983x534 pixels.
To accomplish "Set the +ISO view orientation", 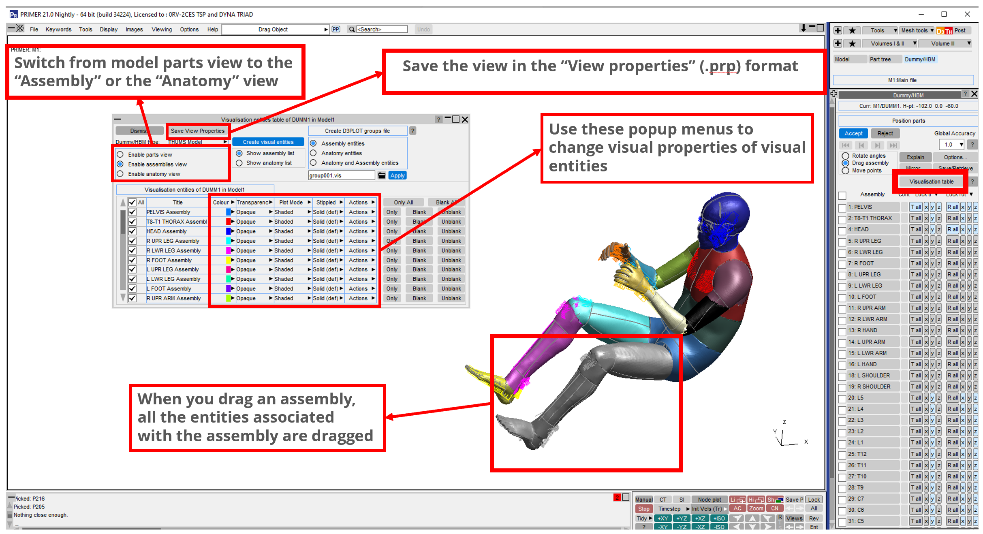I will click(719, 518).
